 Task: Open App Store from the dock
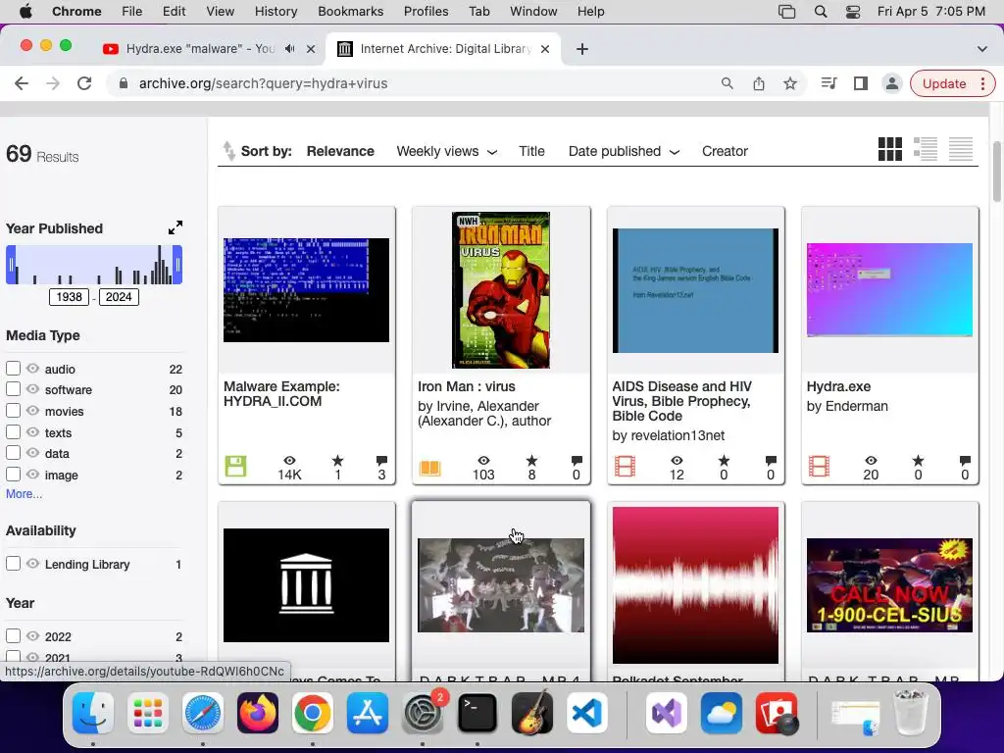pos(368,712)
